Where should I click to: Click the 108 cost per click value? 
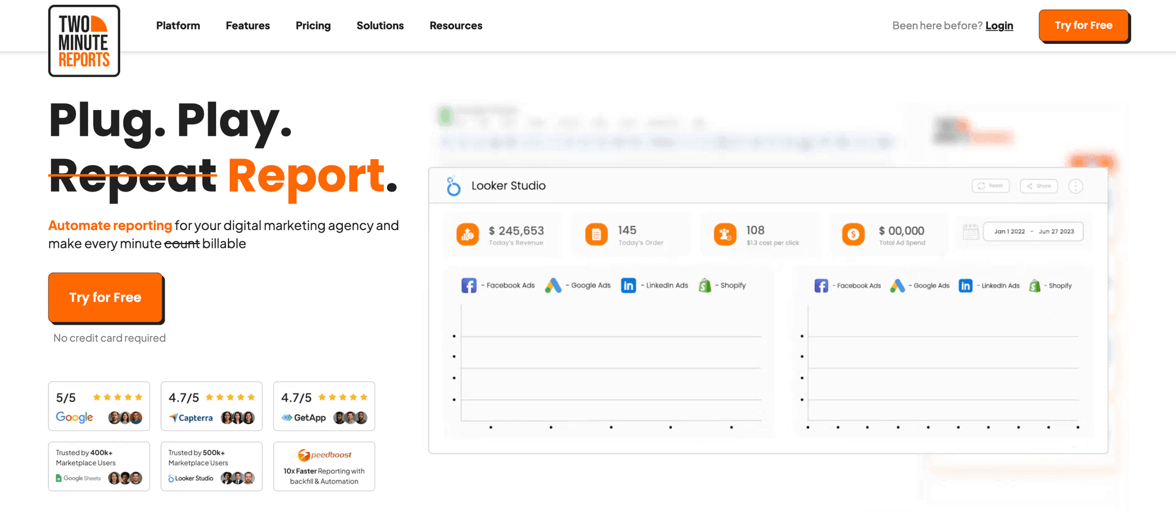(755, 230)
